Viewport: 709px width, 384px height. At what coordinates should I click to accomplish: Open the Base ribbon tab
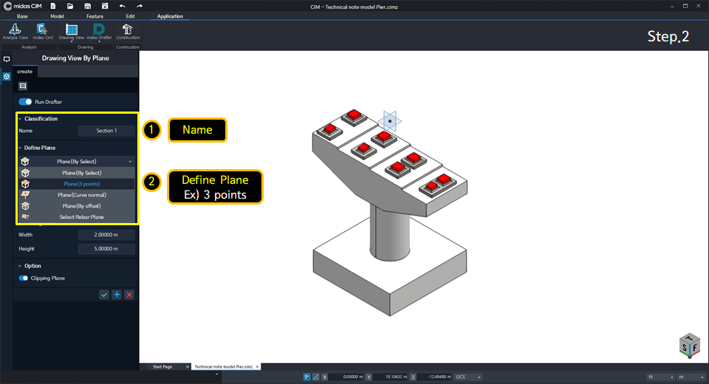22,16
